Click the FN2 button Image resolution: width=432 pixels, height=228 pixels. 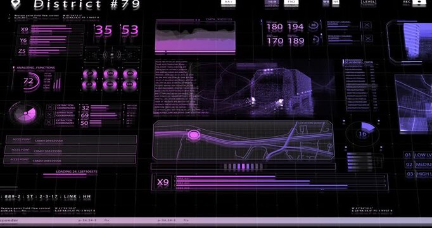coord(291,3)
